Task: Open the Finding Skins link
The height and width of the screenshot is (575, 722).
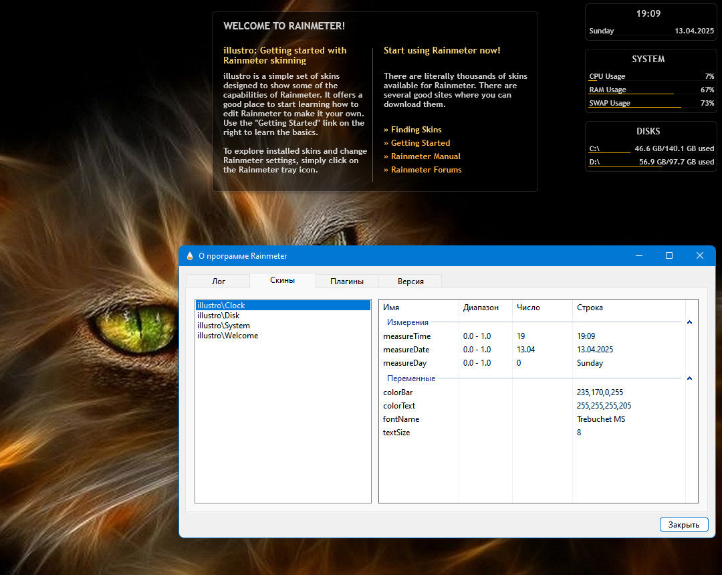Action: [x=412, y=130]
